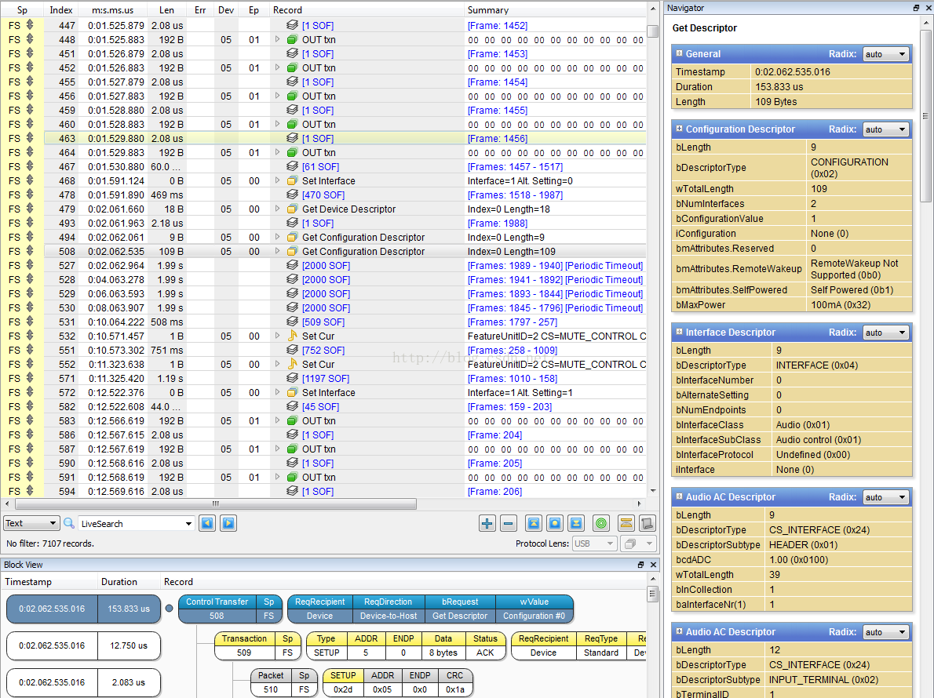Collapse the Configuration Descriptor section
The width and height of the screenshot is (934, 698).
[679, 129]
